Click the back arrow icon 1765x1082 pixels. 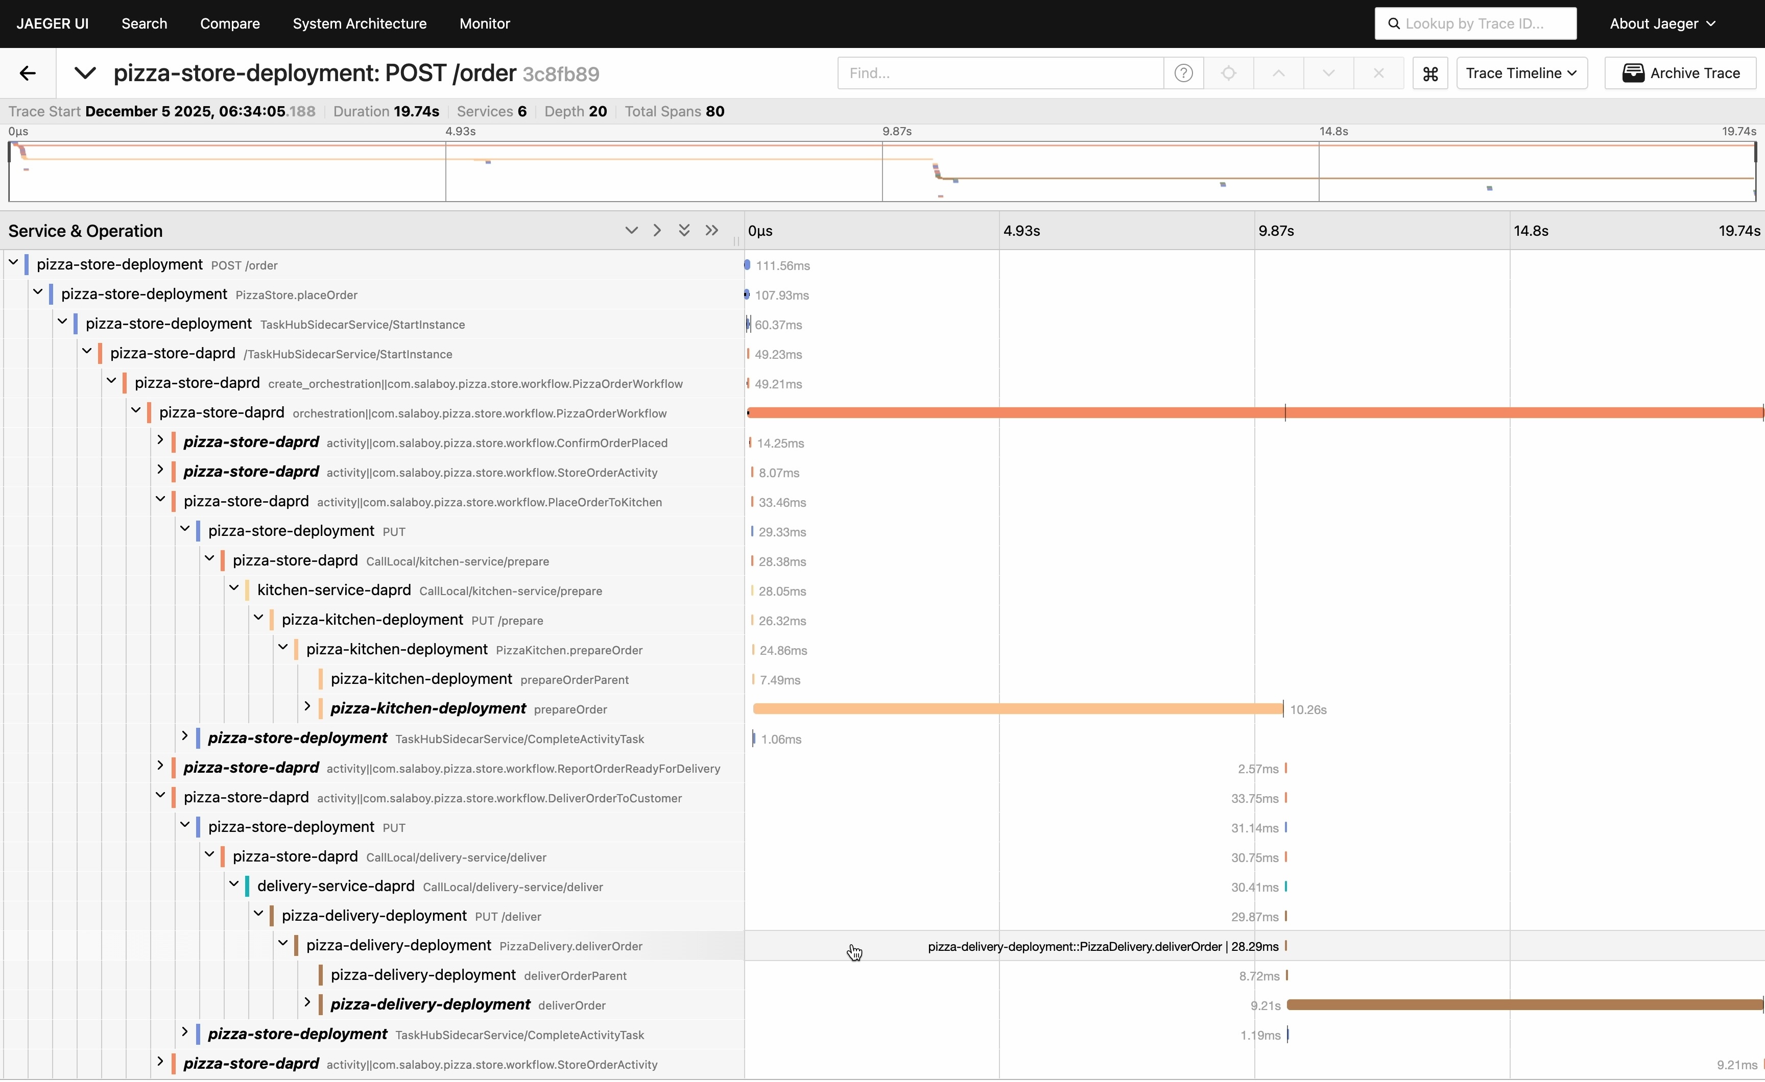[x=27, y=73]
